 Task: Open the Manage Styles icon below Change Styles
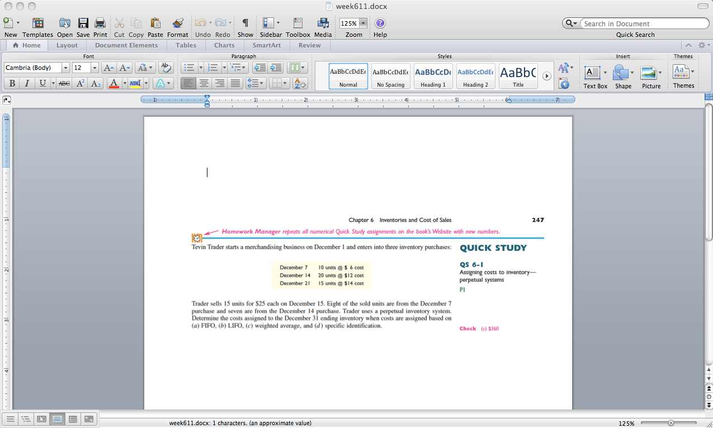pos(564,84)
